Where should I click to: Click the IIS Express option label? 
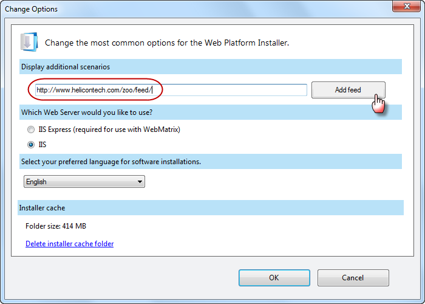(x=109, y=130)
